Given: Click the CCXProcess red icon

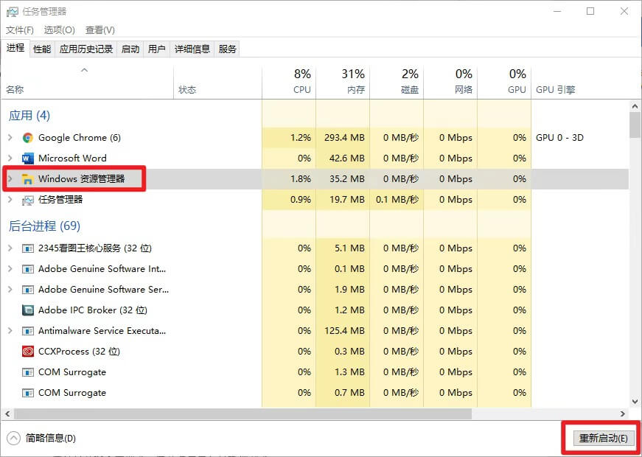Looking at the screenshot, I should coord(28,352).
